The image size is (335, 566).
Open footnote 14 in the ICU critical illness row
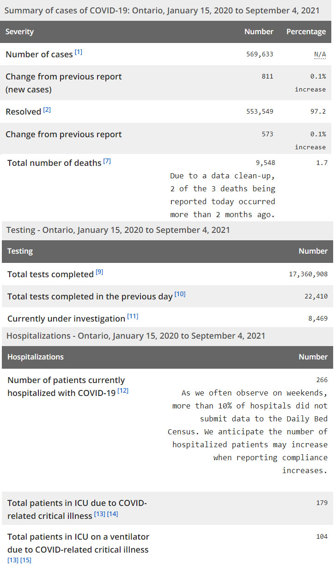tap(113, 514)
